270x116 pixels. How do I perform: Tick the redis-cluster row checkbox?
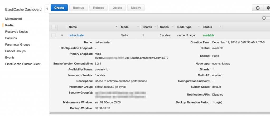click(x=53, y=35)
